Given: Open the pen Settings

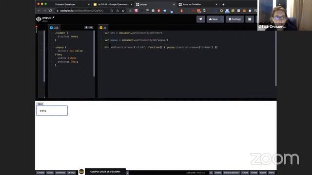Looking at the screenshot, I should pos(234,19).
